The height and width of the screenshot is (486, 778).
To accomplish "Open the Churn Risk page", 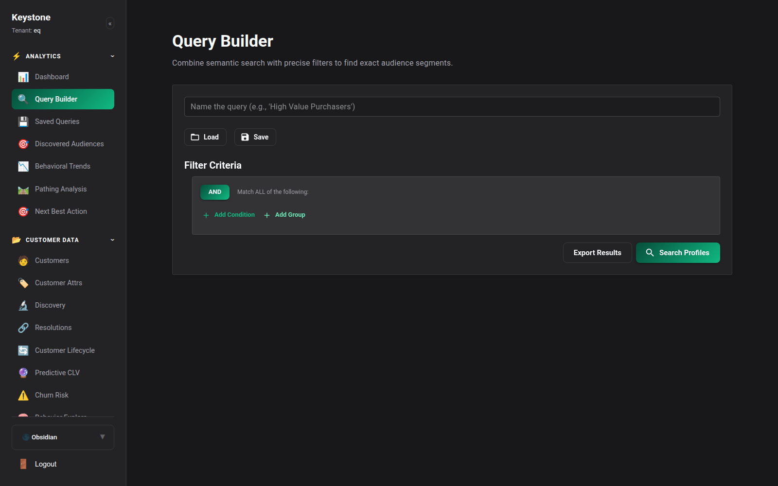I will [63, 395].
